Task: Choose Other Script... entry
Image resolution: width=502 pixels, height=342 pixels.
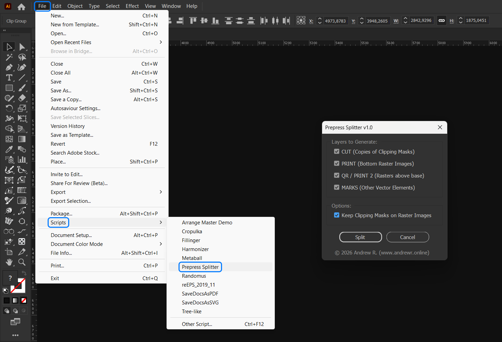Action: [221, 324]
